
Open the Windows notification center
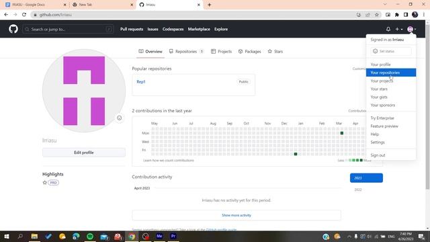click(x=421, y=236)
